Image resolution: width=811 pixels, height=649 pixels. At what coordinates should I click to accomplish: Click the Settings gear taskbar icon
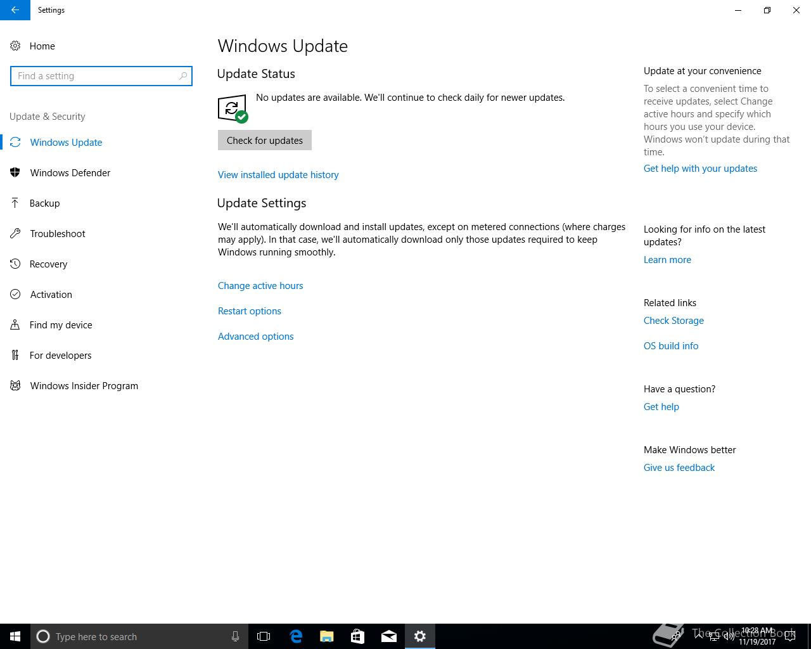(420, 636)
